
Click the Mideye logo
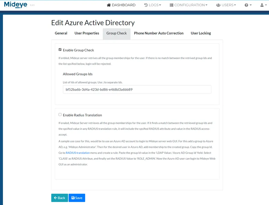tap(15, 5)
